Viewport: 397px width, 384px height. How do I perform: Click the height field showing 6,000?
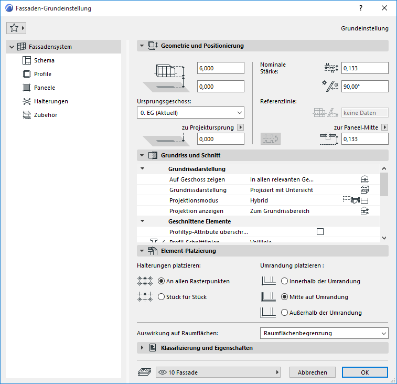pyautogui.click(x=221, y=68)
